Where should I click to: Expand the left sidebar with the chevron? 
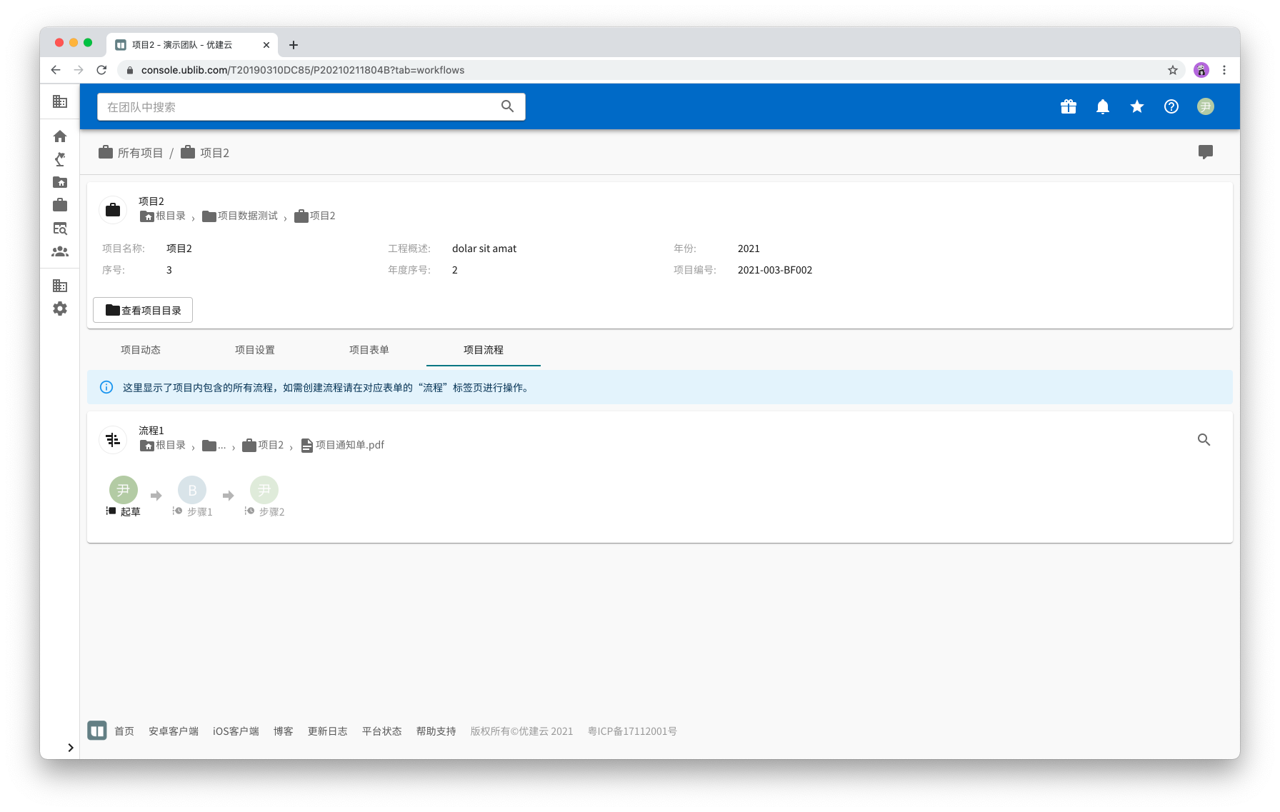pos(70,748)
